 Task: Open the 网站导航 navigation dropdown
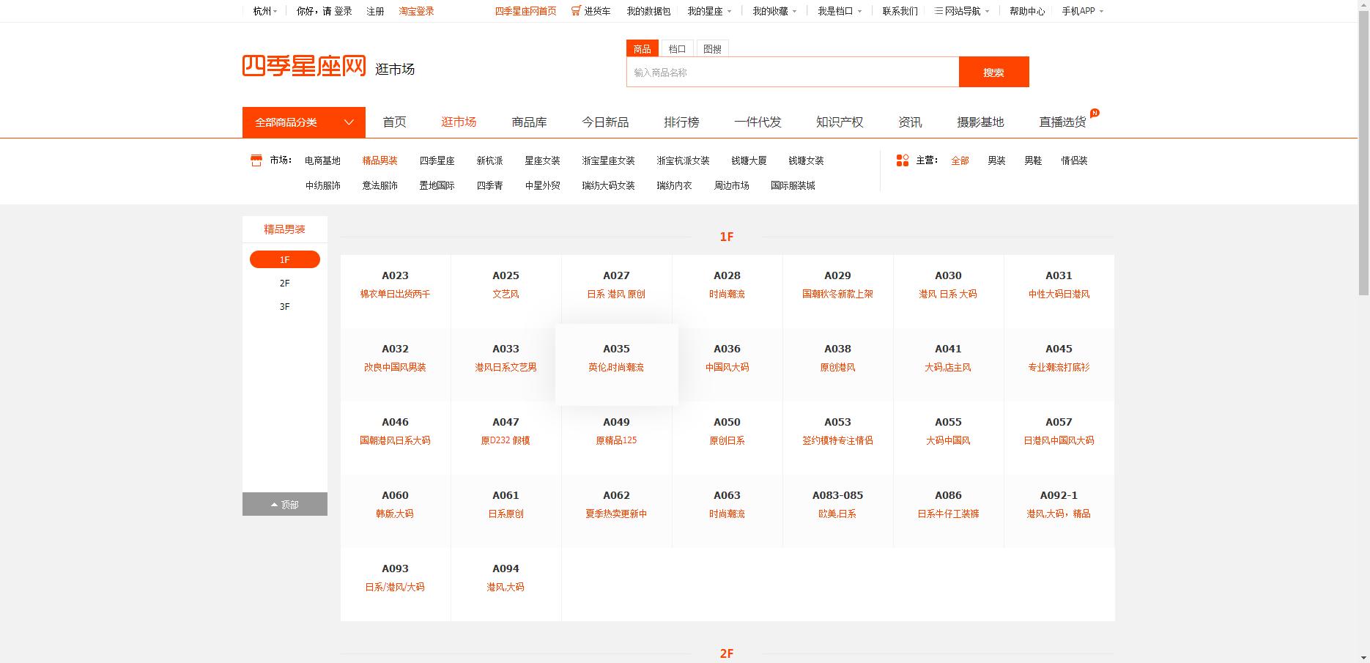click(x=960, y=11)
